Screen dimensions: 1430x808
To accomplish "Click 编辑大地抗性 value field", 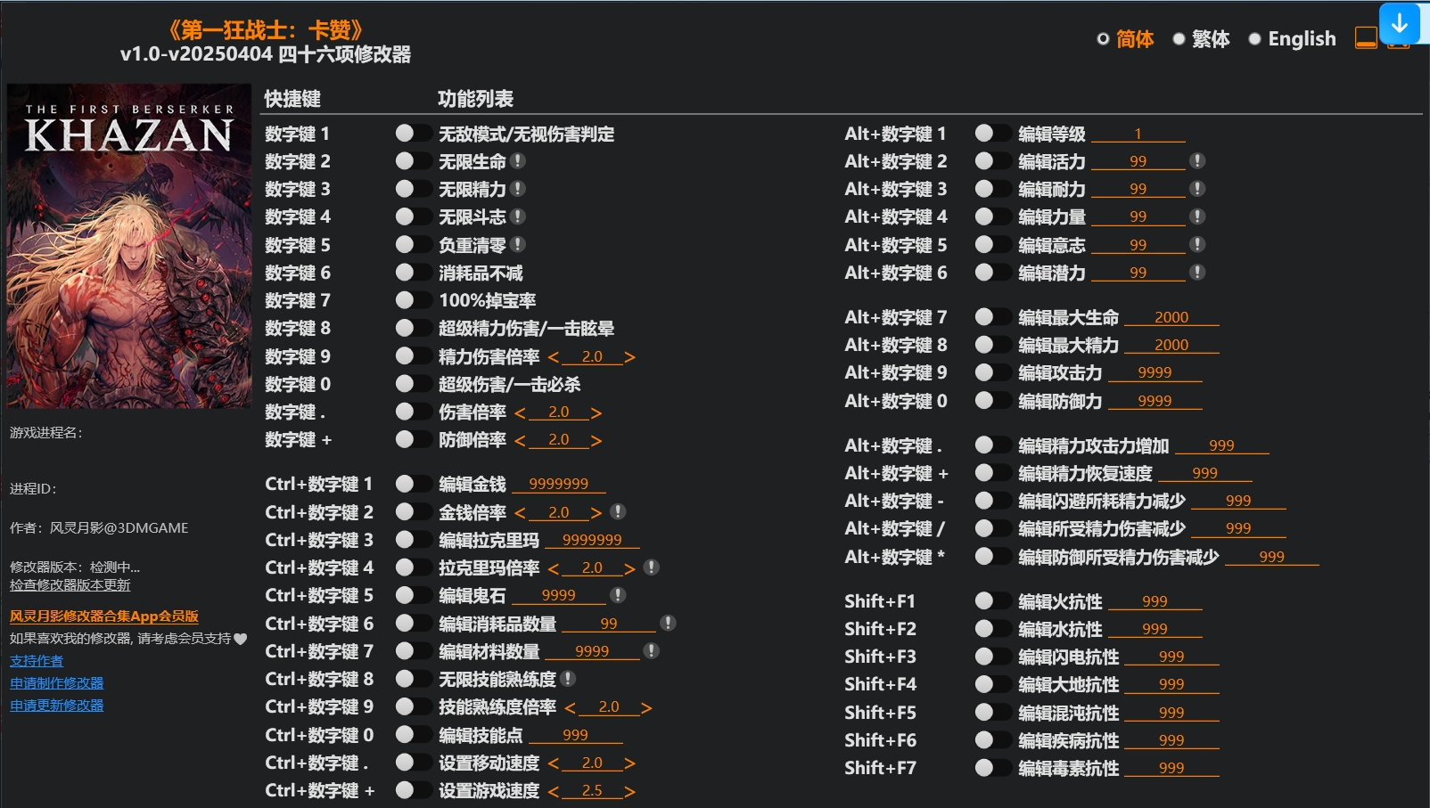I will pos(1171,684).
